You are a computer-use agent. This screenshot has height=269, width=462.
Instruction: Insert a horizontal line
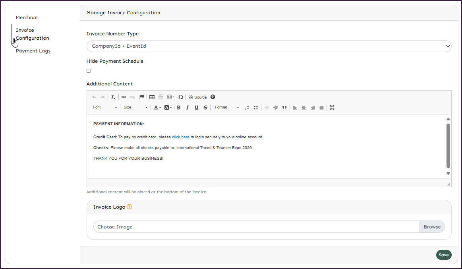pyautogui.click(x=160, y=97)
